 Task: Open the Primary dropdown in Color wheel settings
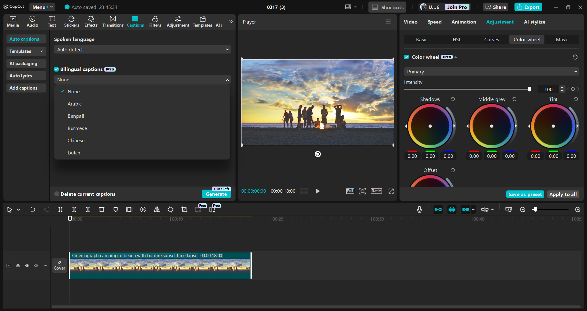(x=491, y=71)
